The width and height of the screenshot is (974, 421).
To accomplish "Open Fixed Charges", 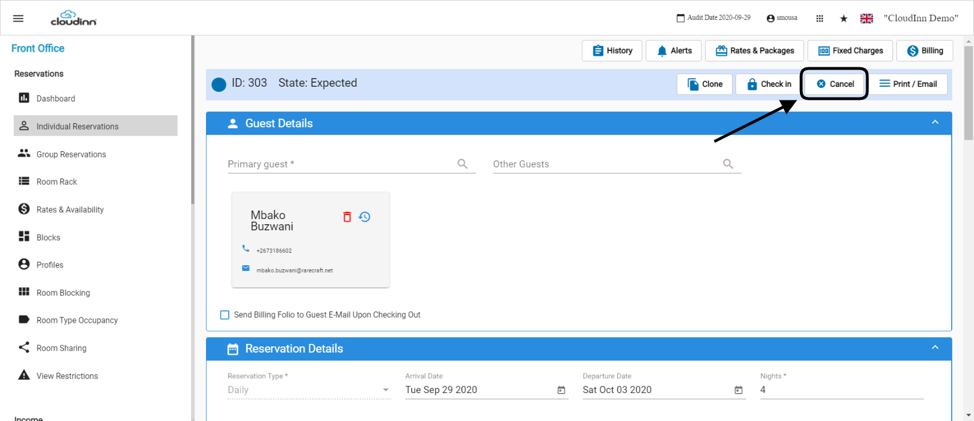I will 850,50.
